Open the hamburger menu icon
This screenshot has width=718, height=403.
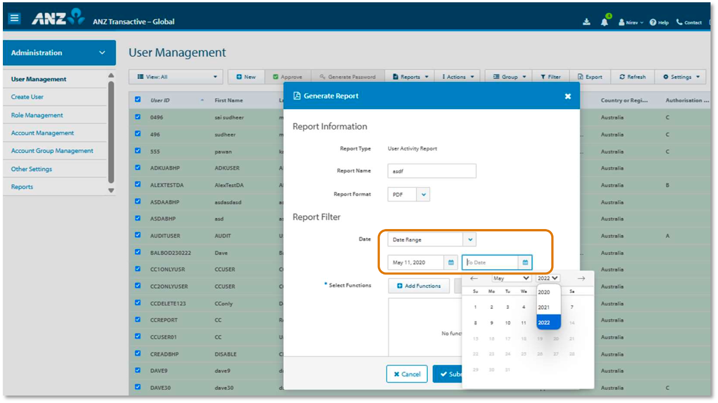[14, 18]
